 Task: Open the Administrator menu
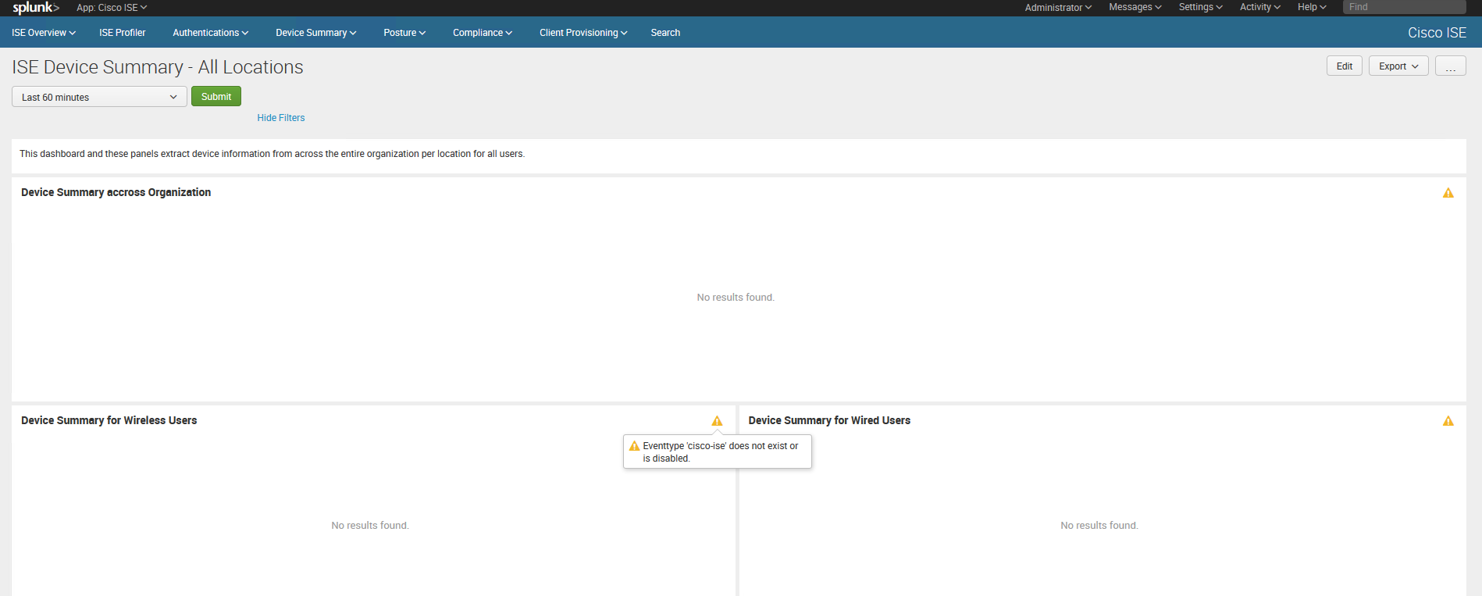point(1058,7)
